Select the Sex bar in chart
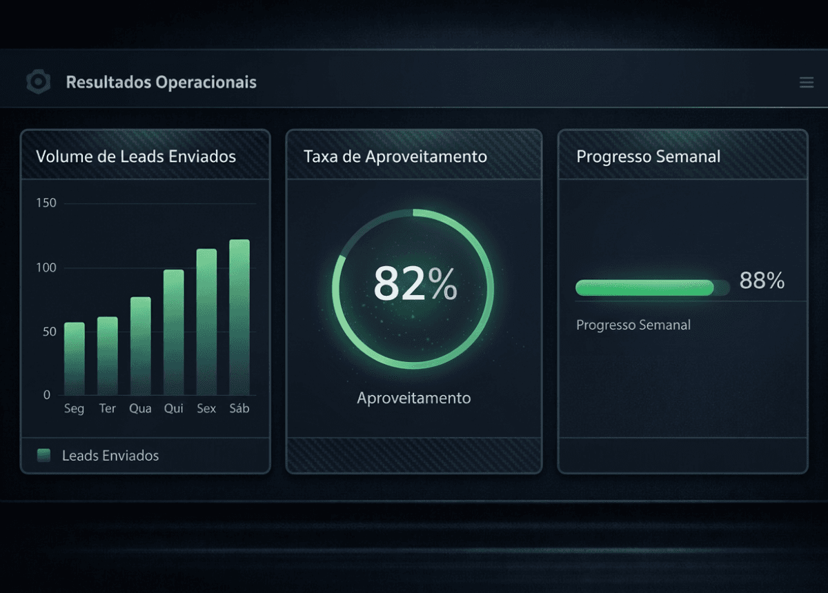Screen dimensions: 828x593 coord(206,321)
